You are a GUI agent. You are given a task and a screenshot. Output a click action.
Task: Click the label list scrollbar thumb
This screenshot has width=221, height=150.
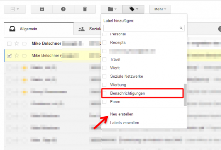[185, 95]
